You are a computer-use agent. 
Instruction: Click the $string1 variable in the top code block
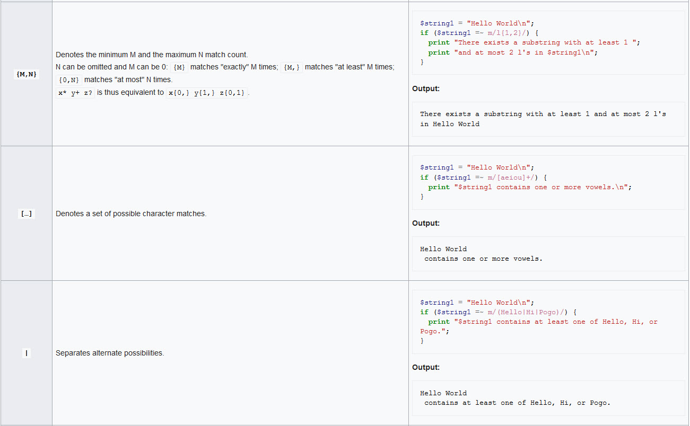click(x=436, y=23)
